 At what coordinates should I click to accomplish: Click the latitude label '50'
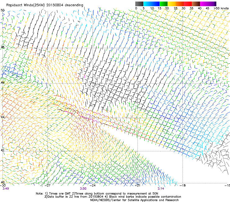(x=2, y=10)
